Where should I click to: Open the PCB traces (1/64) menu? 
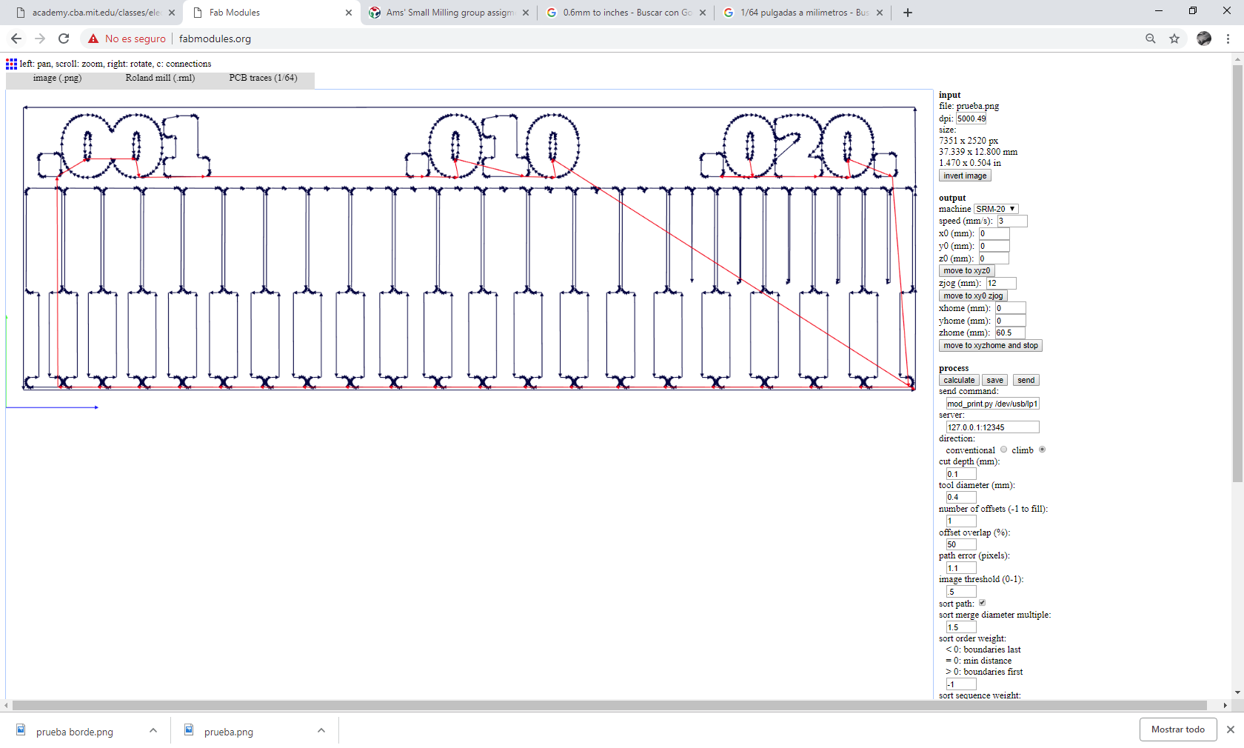(x=263, y=78)
